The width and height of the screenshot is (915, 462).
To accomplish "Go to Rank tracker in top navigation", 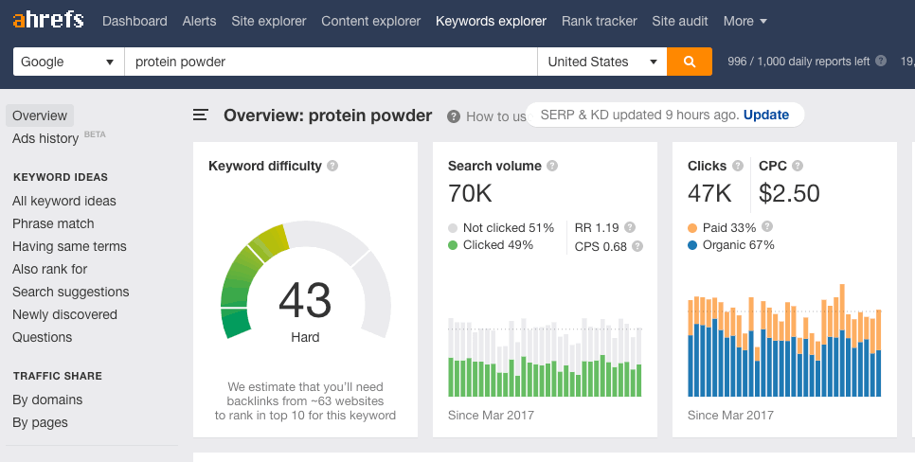I will 599,21.
